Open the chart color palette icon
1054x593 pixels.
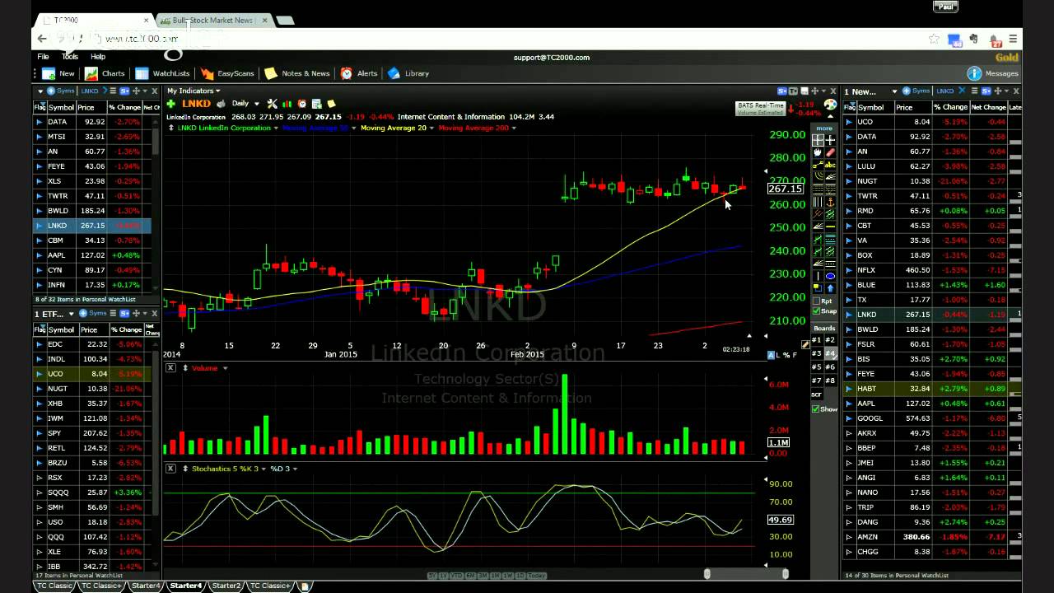830,105
